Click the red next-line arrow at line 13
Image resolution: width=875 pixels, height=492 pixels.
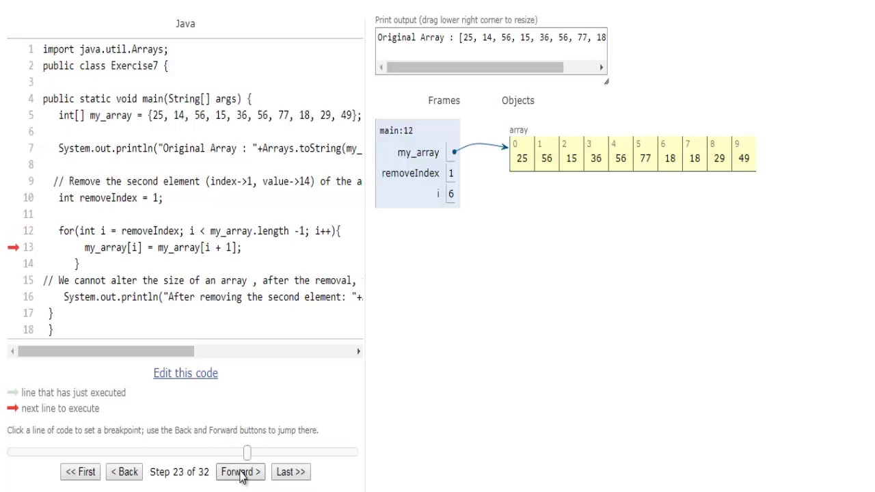click(13, 247)
